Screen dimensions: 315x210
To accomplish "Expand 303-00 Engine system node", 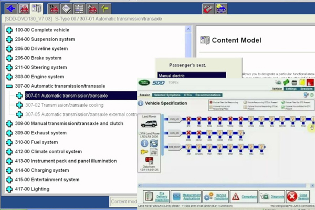I will coord(9,77).
